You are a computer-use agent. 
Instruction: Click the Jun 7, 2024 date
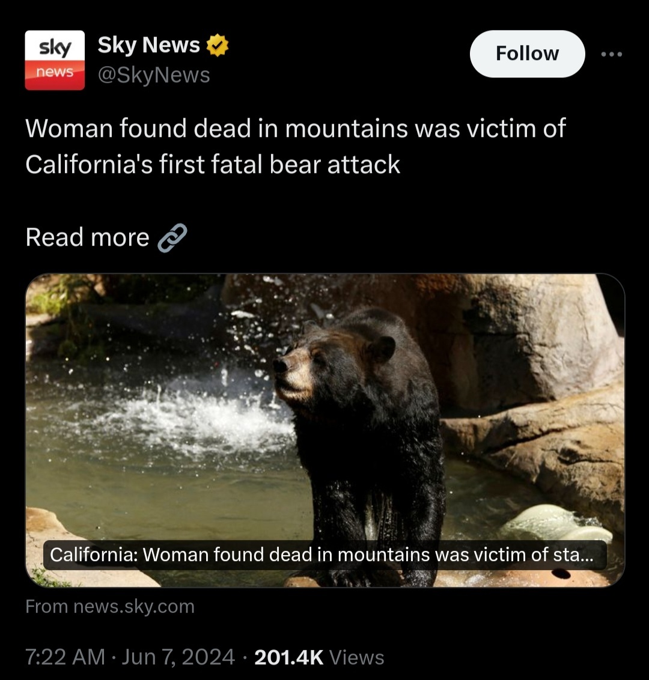(178, 657)
